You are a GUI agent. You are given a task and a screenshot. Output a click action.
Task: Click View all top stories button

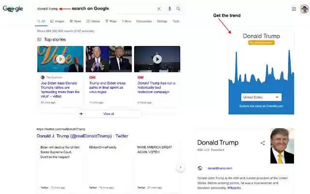pos(108,114)
